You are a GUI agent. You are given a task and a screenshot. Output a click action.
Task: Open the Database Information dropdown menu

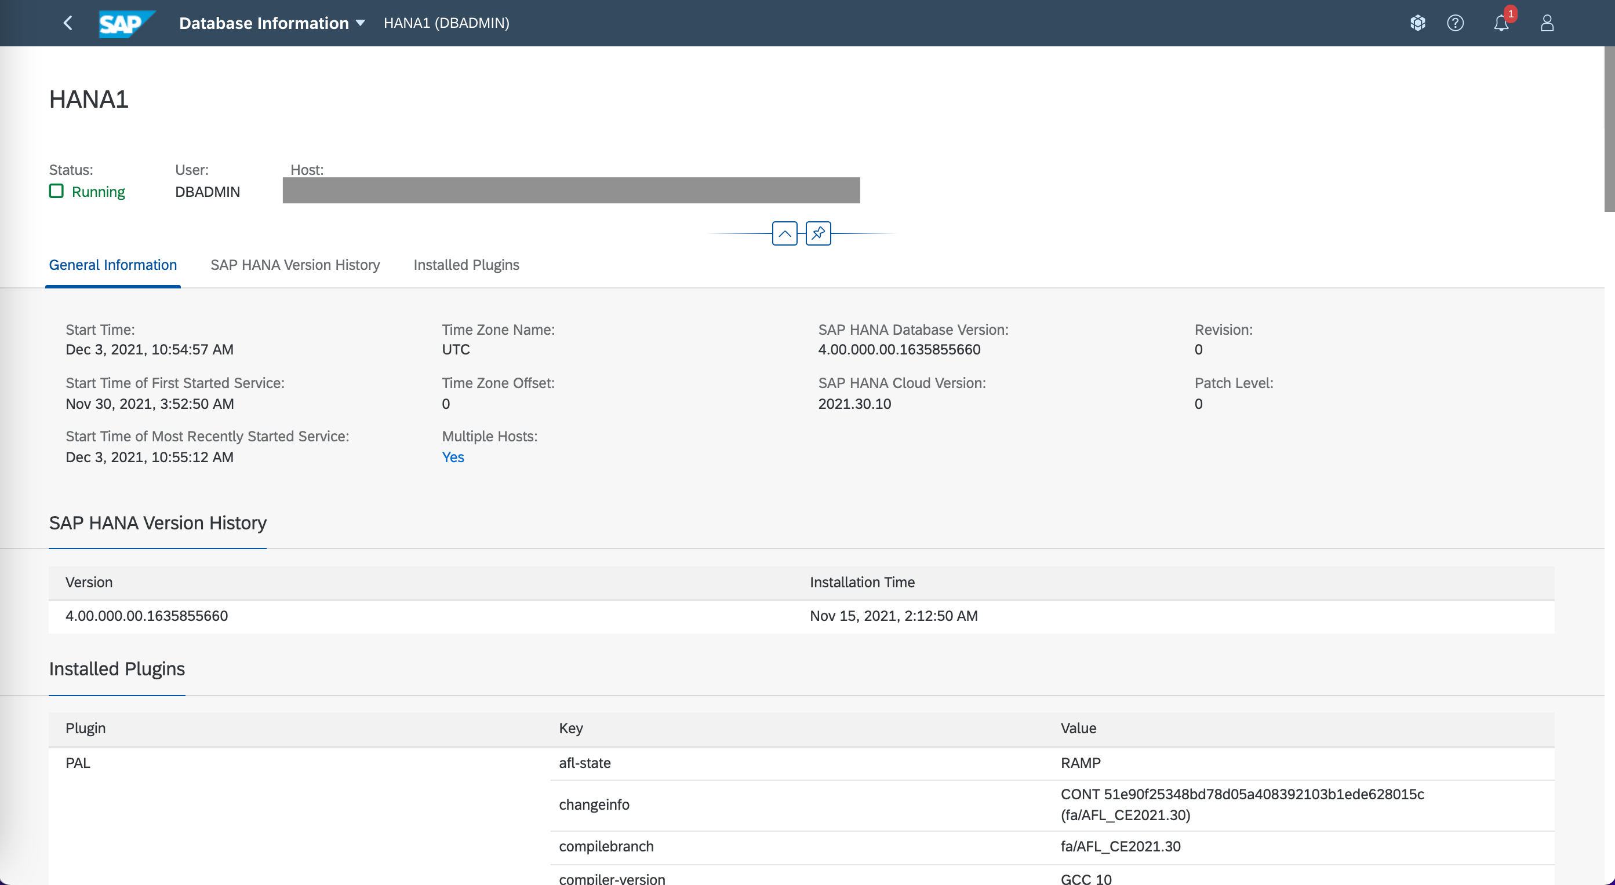click(264, 23)
